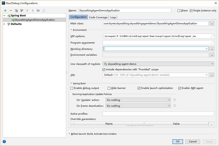
Task: Click the VM options field
Action: pyautogui.click(x=158, y=36)
